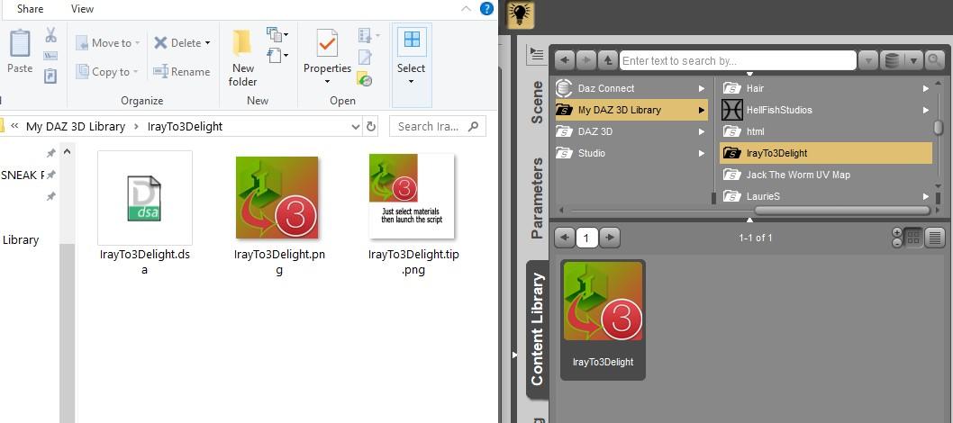Click the New folder icon
The height and width of the screenshot is (423, 953).
242,42
